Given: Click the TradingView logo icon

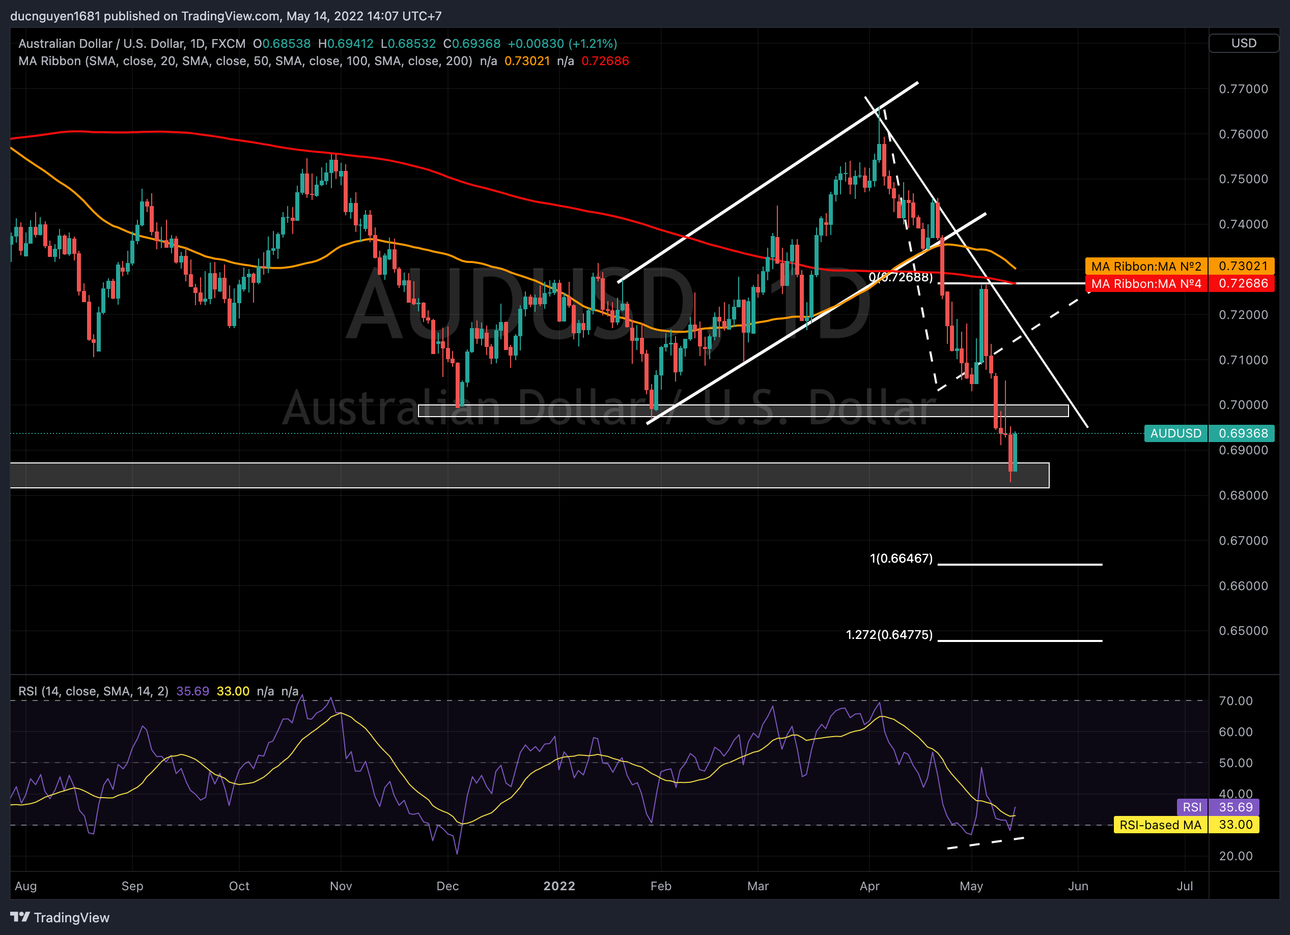Looking at the screenshot, I should 20,917.
